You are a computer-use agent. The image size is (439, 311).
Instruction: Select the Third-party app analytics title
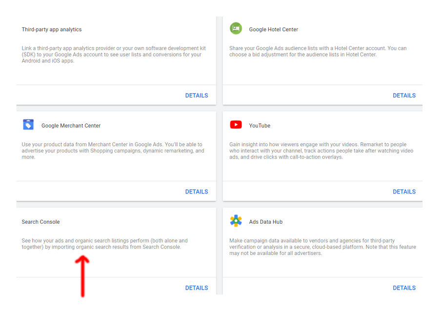pyautogui.click(x=52, y=30)
